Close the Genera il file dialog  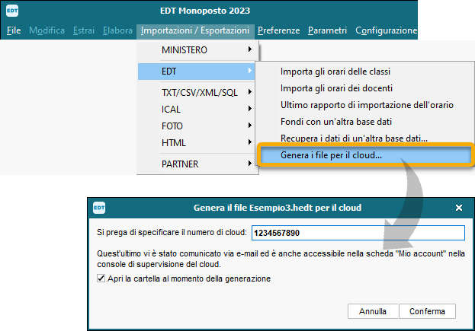point(459,208)
